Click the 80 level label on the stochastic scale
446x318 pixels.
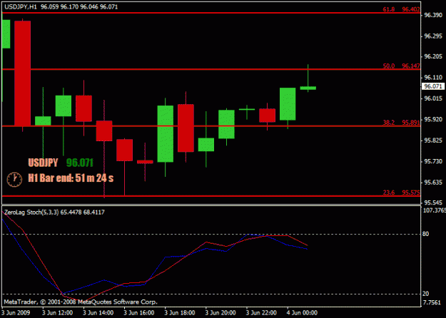[x=426, y=234]
